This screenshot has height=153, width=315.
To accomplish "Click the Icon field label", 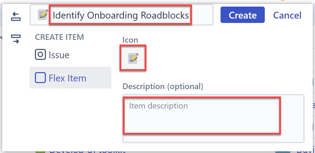I will pyautogui.click(x=130, y=40).
